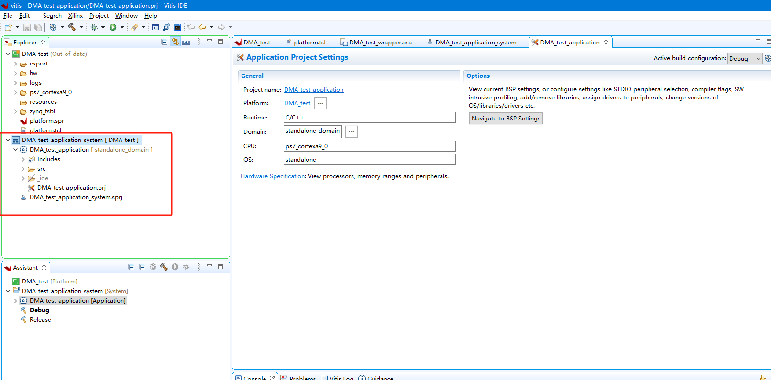The height and width of the screenshot is (380, 771).
Task: Toggle Link with Editor in Explorer panel
Action: click(x=176, y=42)
